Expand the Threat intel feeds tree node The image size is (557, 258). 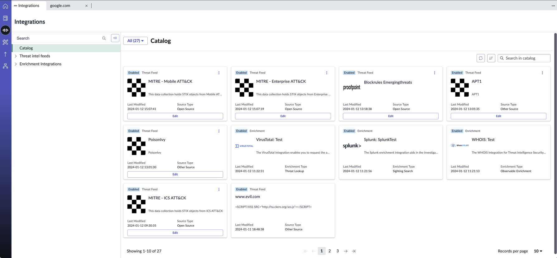[16, 56]
